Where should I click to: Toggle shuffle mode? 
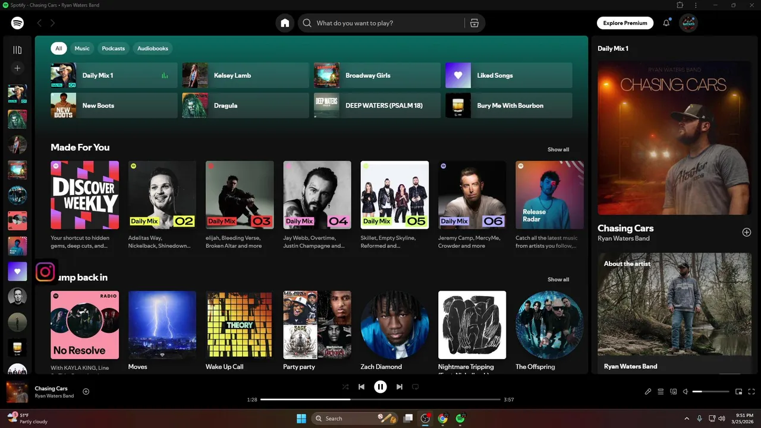pyautogui.click(x=345, y=387)
